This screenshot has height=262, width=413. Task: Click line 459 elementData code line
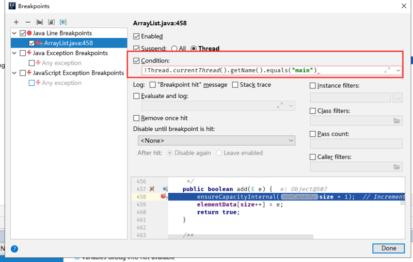[240, 205]
